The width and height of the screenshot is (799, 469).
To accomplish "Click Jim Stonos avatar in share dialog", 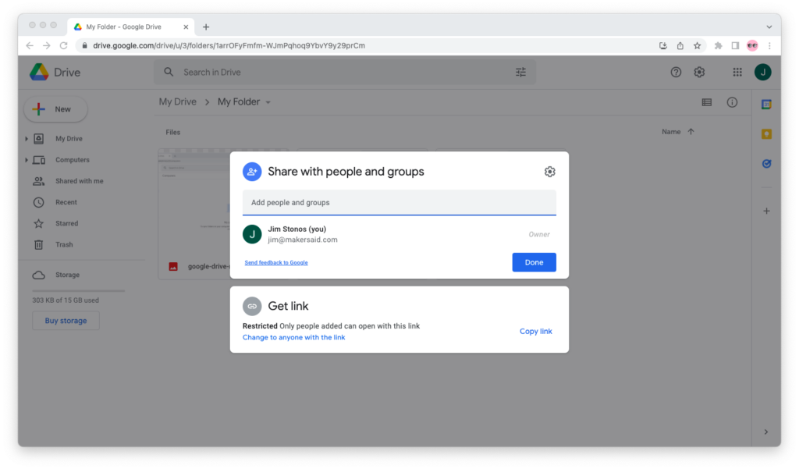I will point(252,234).
